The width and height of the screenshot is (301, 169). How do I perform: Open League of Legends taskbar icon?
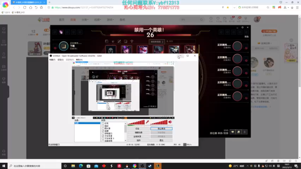158,166
